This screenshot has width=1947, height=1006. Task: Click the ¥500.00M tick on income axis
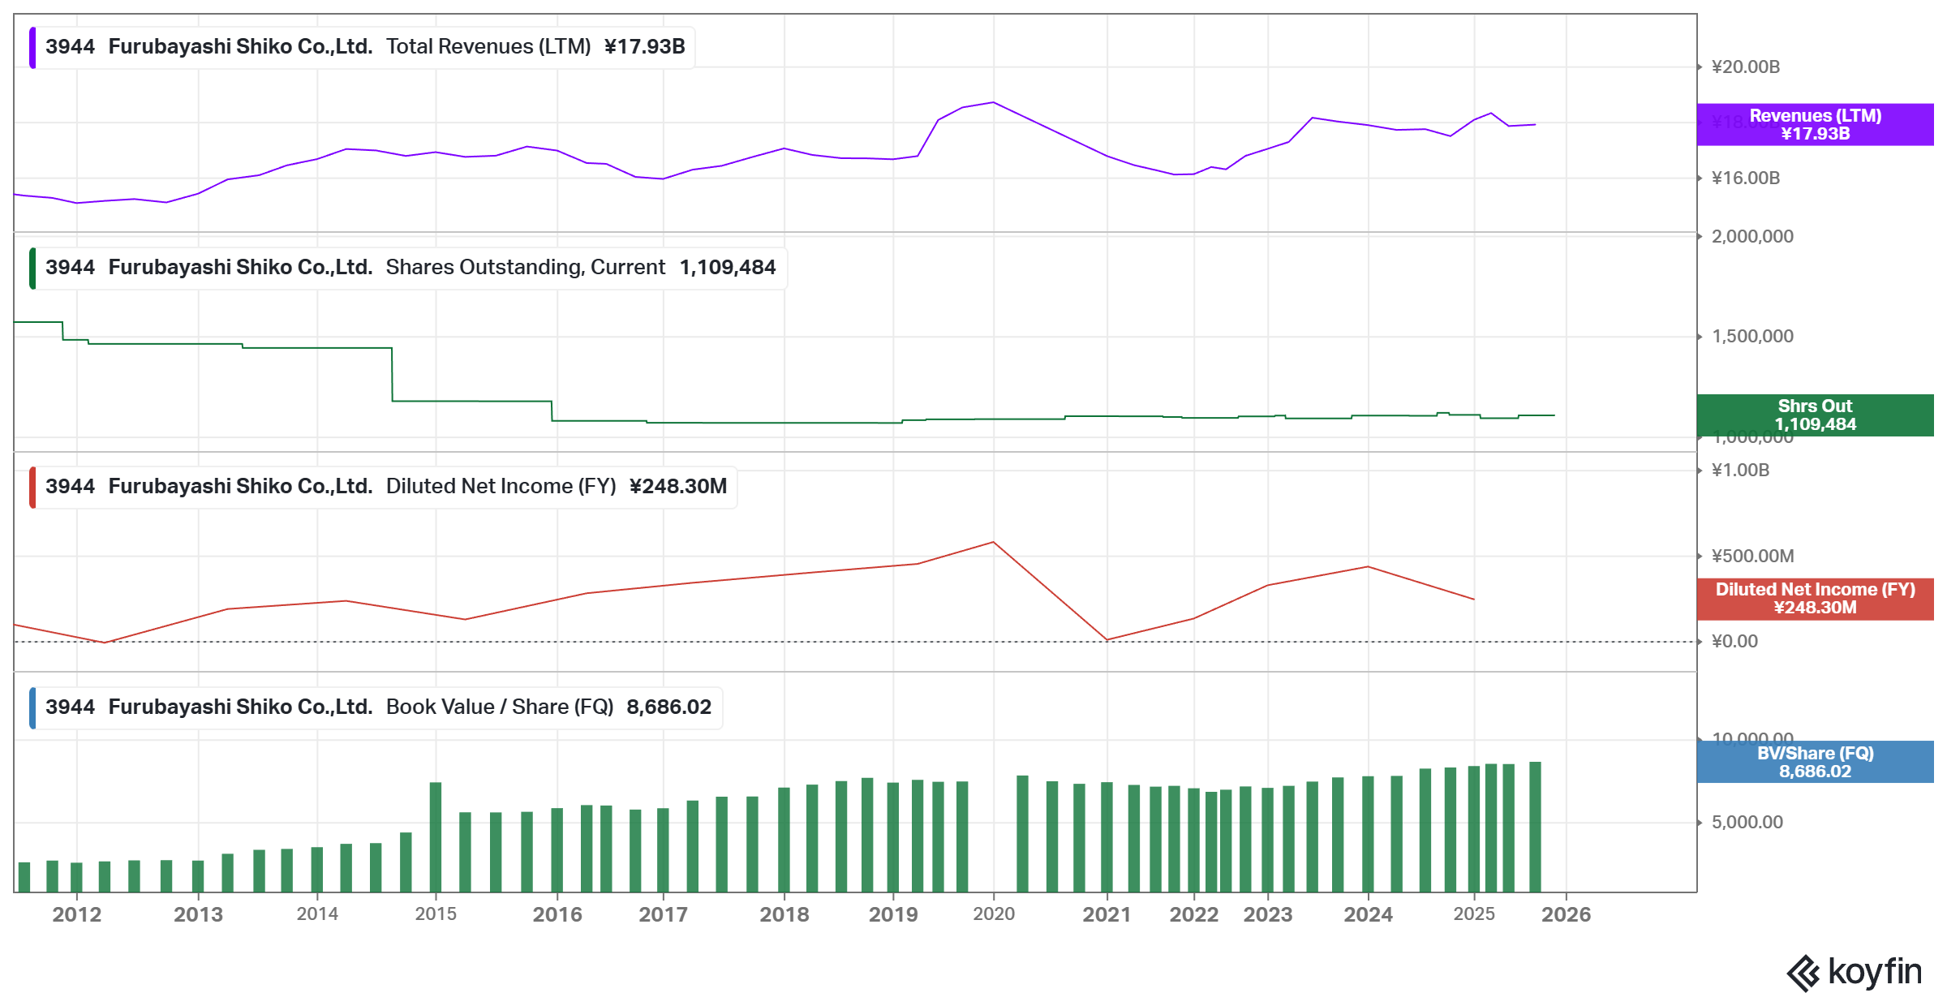pos(1752,557)
